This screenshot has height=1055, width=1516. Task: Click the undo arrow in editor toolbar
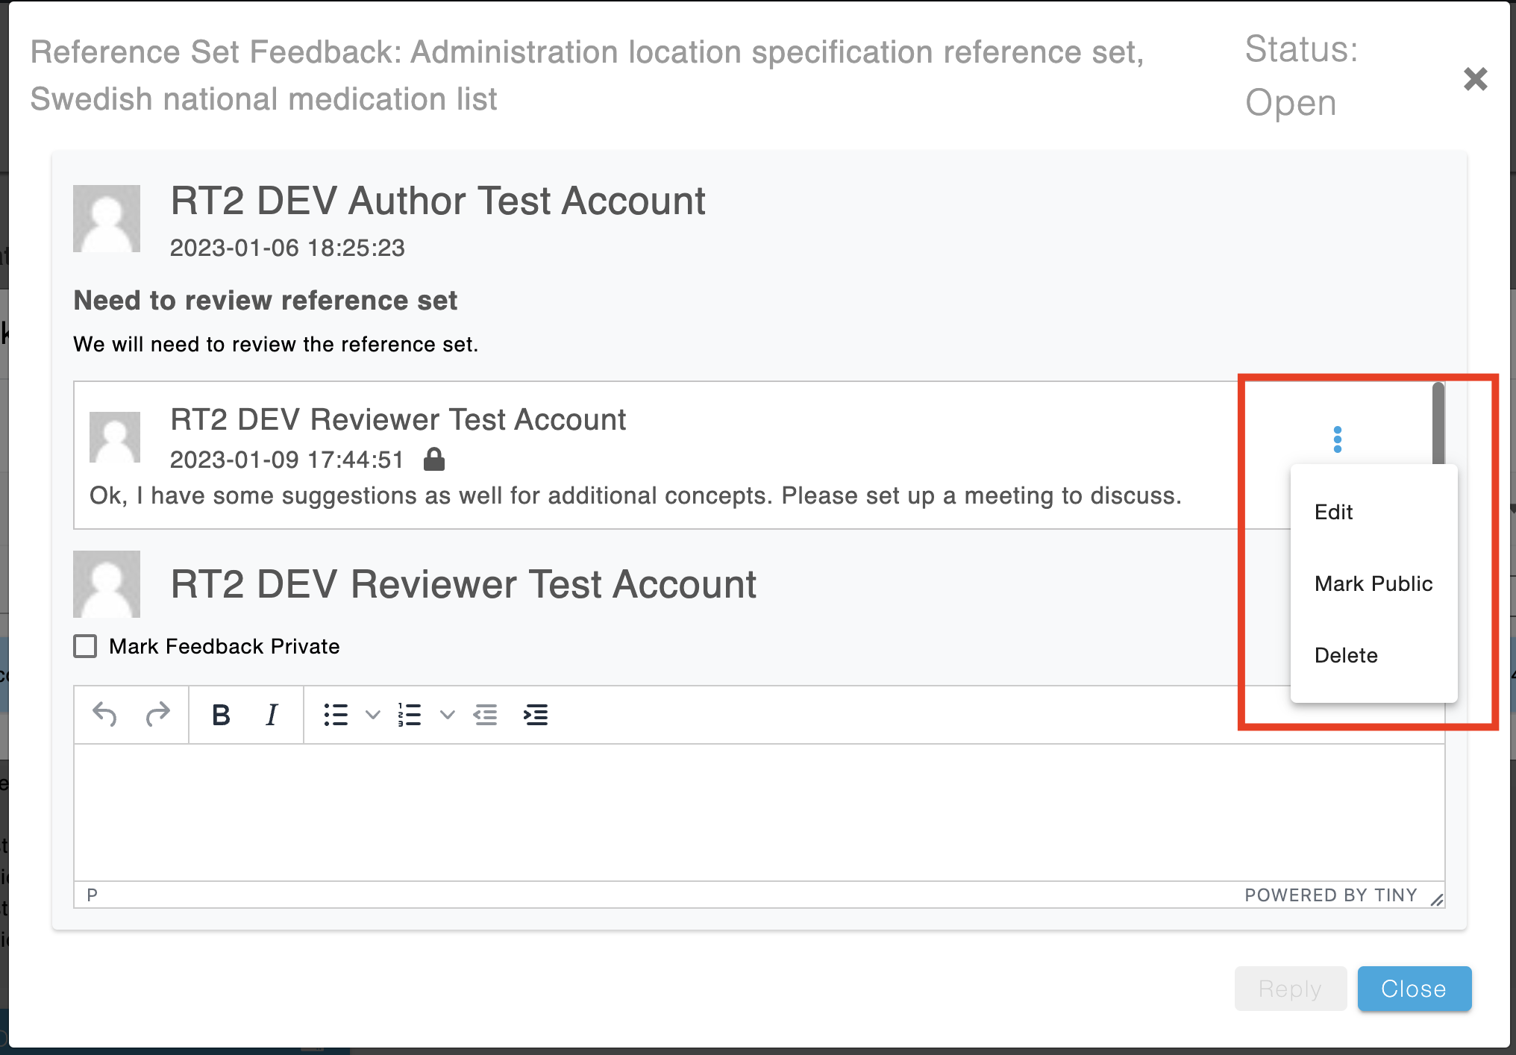(104, 715)
